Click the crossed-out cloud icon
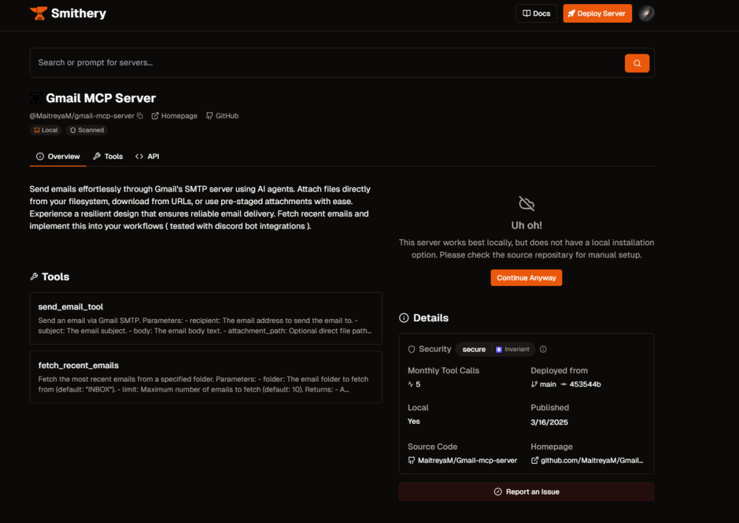The width and height of the screenshot is (739, 523). pos(526,203)
